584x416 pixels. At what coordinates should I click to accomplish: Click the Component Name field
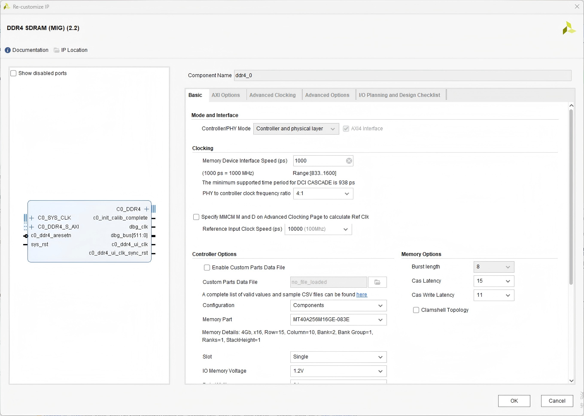click(x=402, y=75)
